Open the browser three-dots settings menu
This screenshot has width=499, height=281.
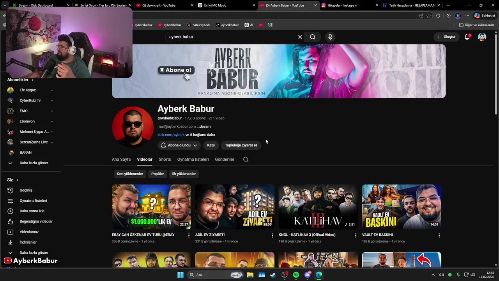pyautogui.click(x=467, y=16)
